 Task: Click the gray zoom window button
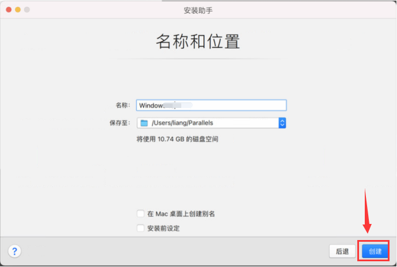point(27,10)
